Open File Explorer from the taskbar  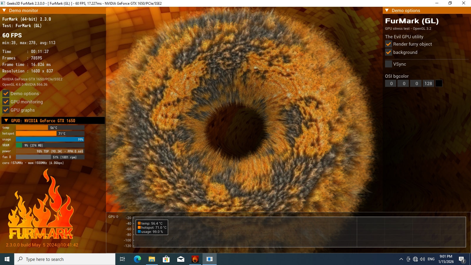[152, 259]
